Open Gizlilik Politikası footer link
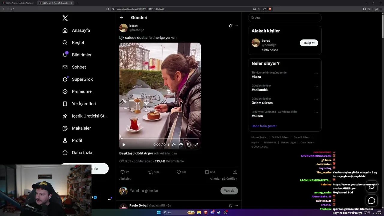The width and height of the screenshot is (384, 216). (280, 137)
